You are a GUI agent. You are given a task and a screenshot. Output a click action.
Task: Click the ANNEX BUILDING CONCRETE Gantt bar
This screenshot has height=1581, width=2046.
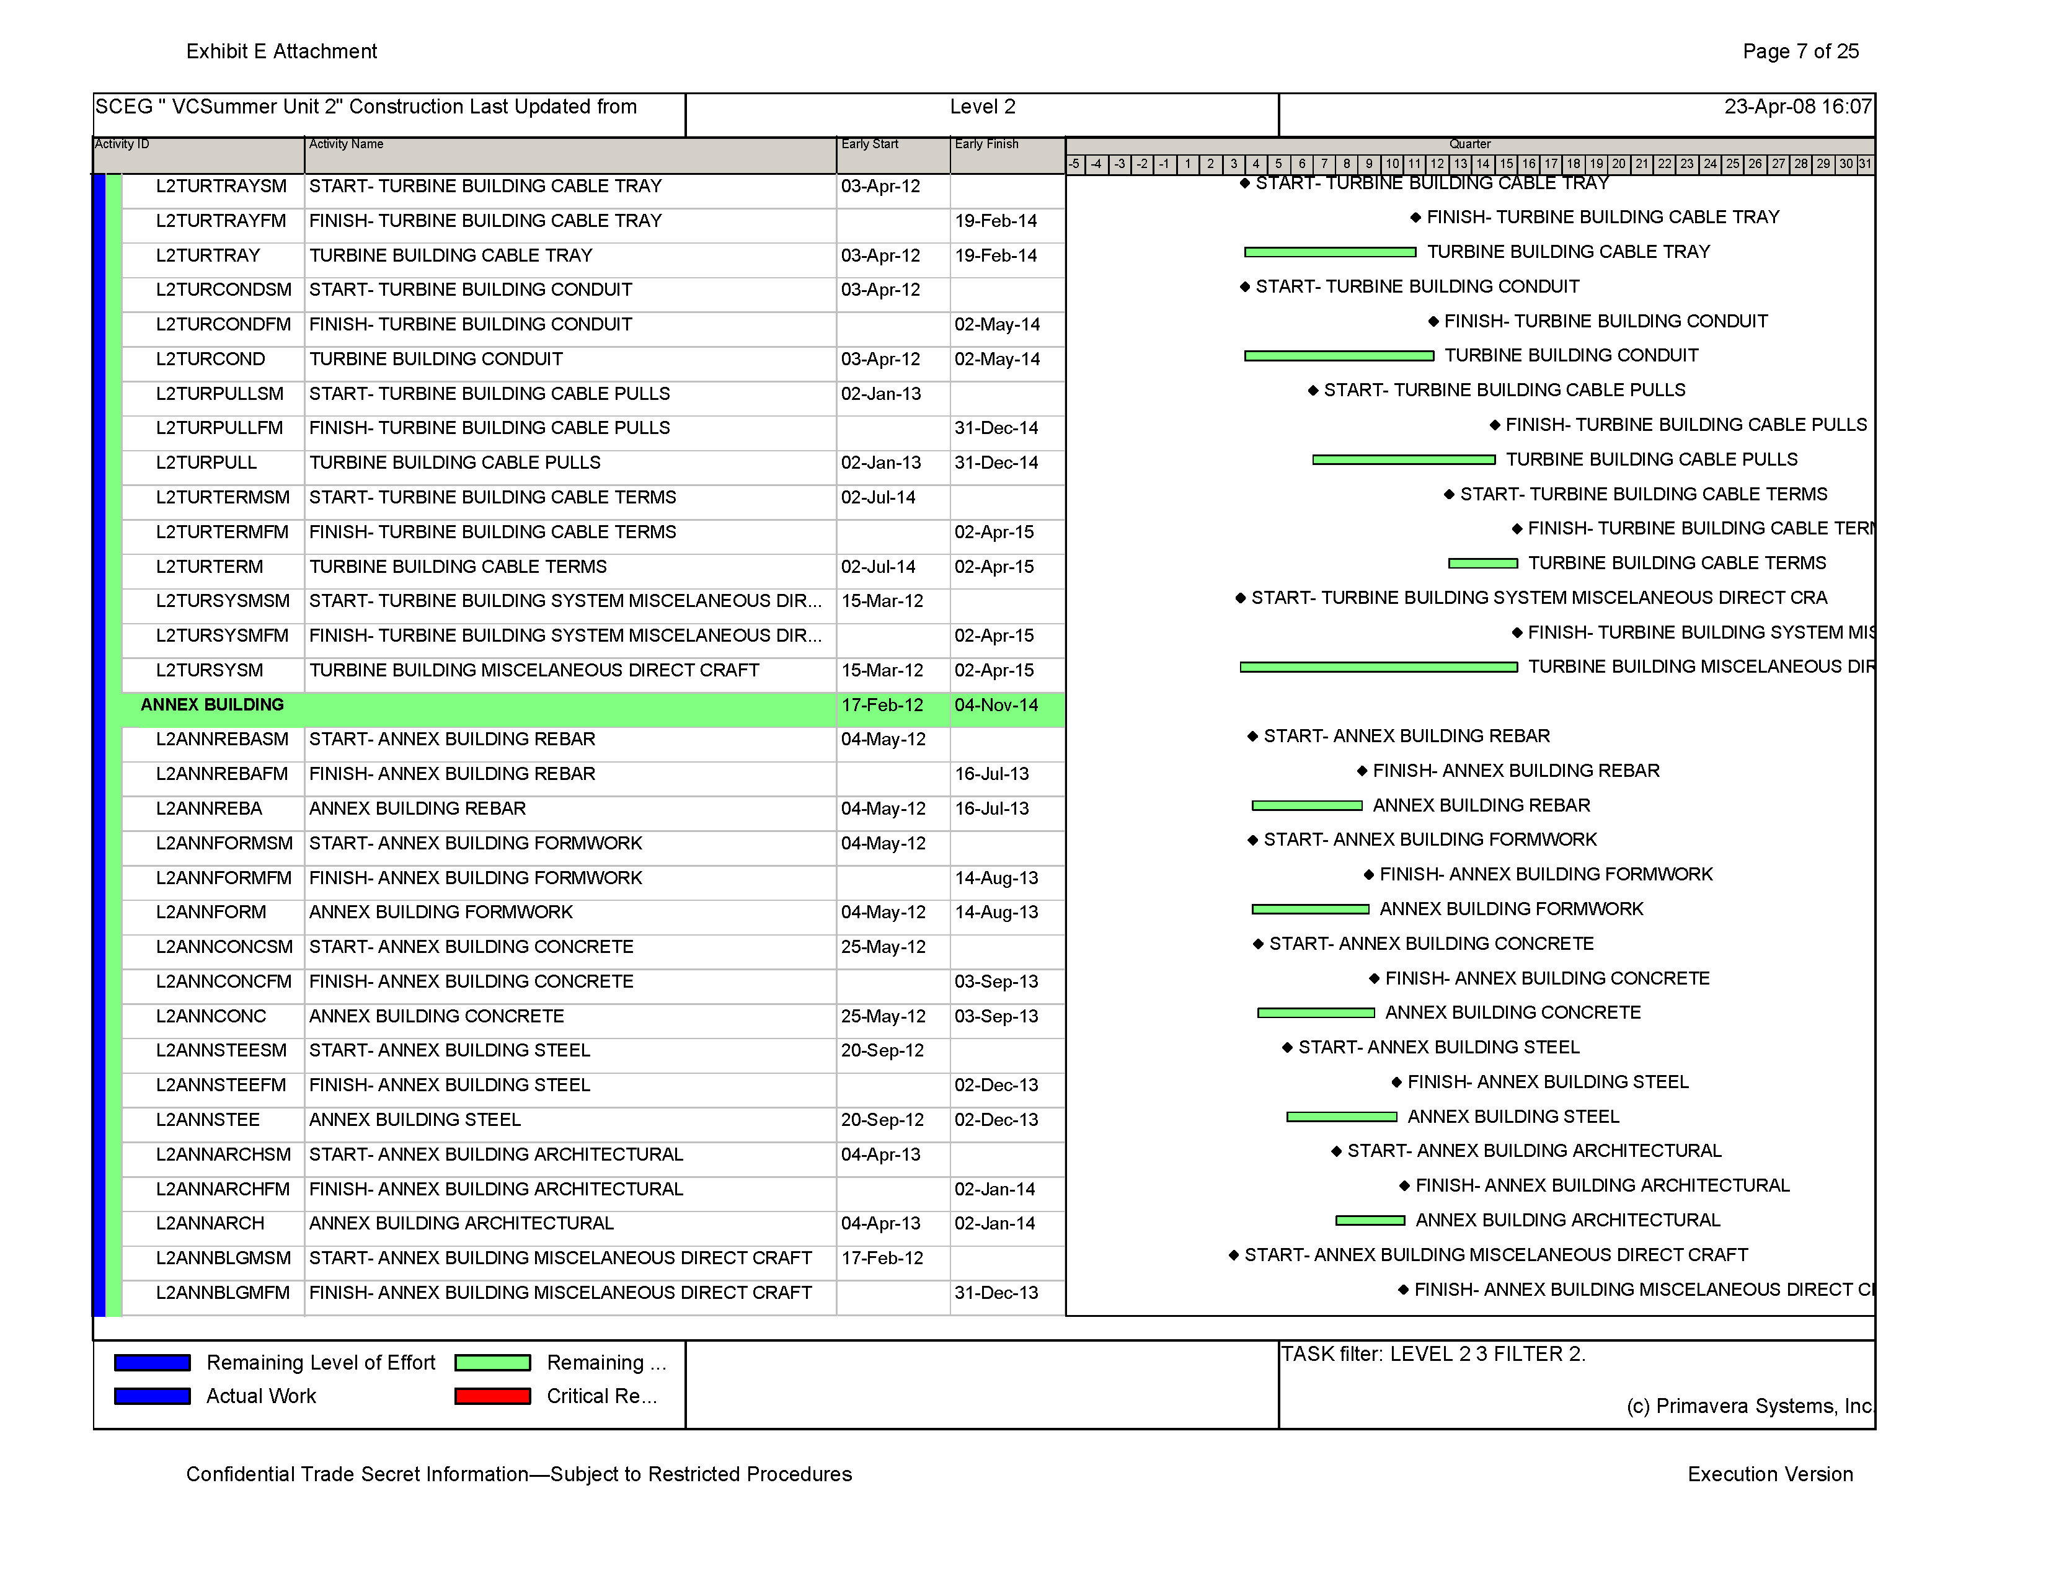(1316, 1014)
